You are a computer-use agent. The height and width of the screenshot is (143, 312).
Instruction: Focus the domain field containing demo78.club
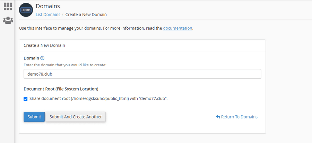coord(142,74)
